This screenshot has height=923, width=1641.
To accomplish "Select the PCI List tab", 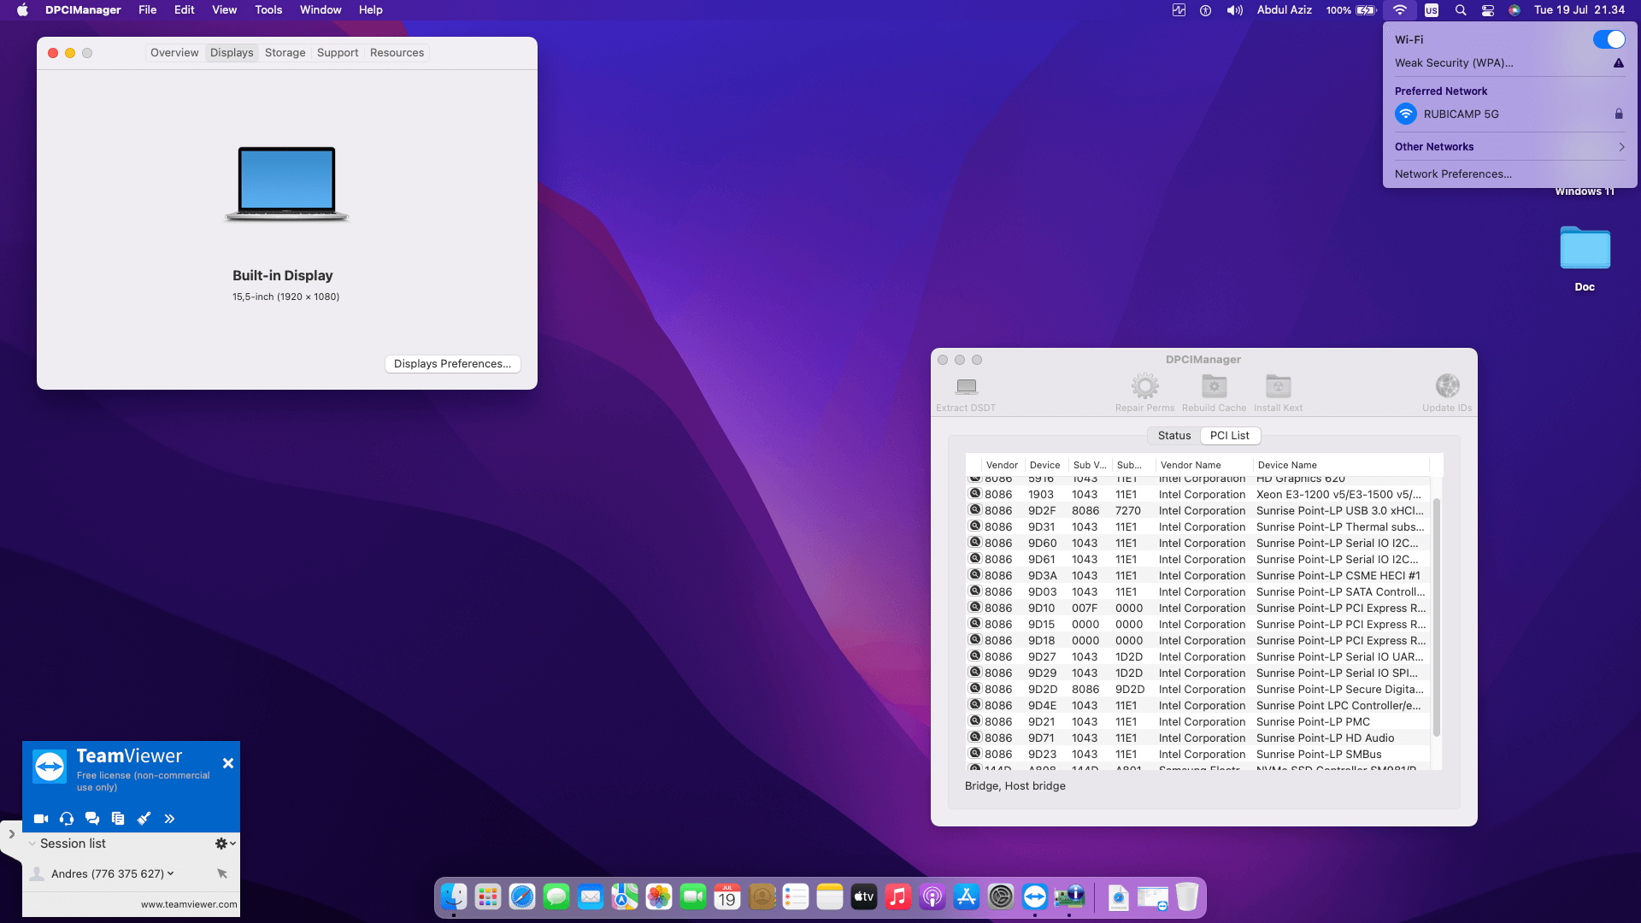I will pyautogui.click(x=1229, y=436).
